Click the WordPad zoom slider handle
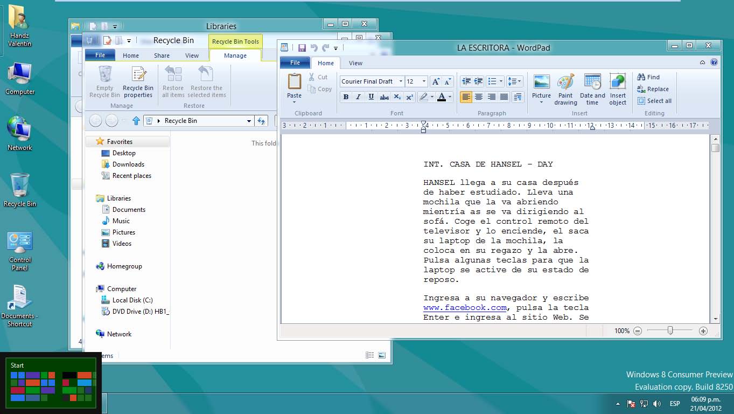 (670, 330)
